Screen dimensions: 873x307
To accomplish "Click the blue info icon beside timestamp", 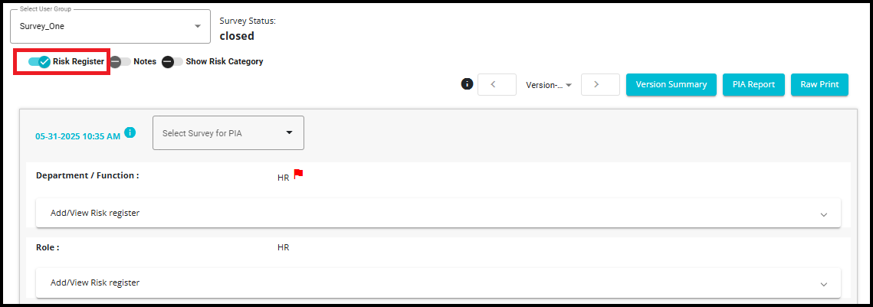I will coord(130,132).
